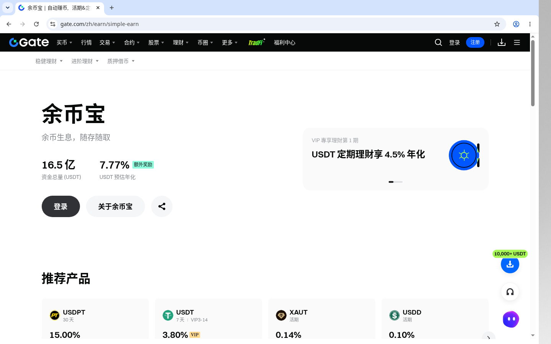Open the tab search dropdown arrow

point(8,8)
